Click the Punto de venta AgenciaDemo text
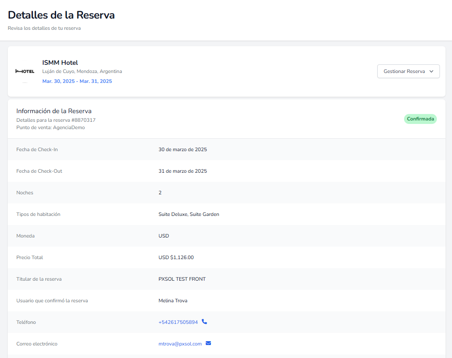This screenshot has width=452, height=358. pyautogui.click(x=51, y=127)
